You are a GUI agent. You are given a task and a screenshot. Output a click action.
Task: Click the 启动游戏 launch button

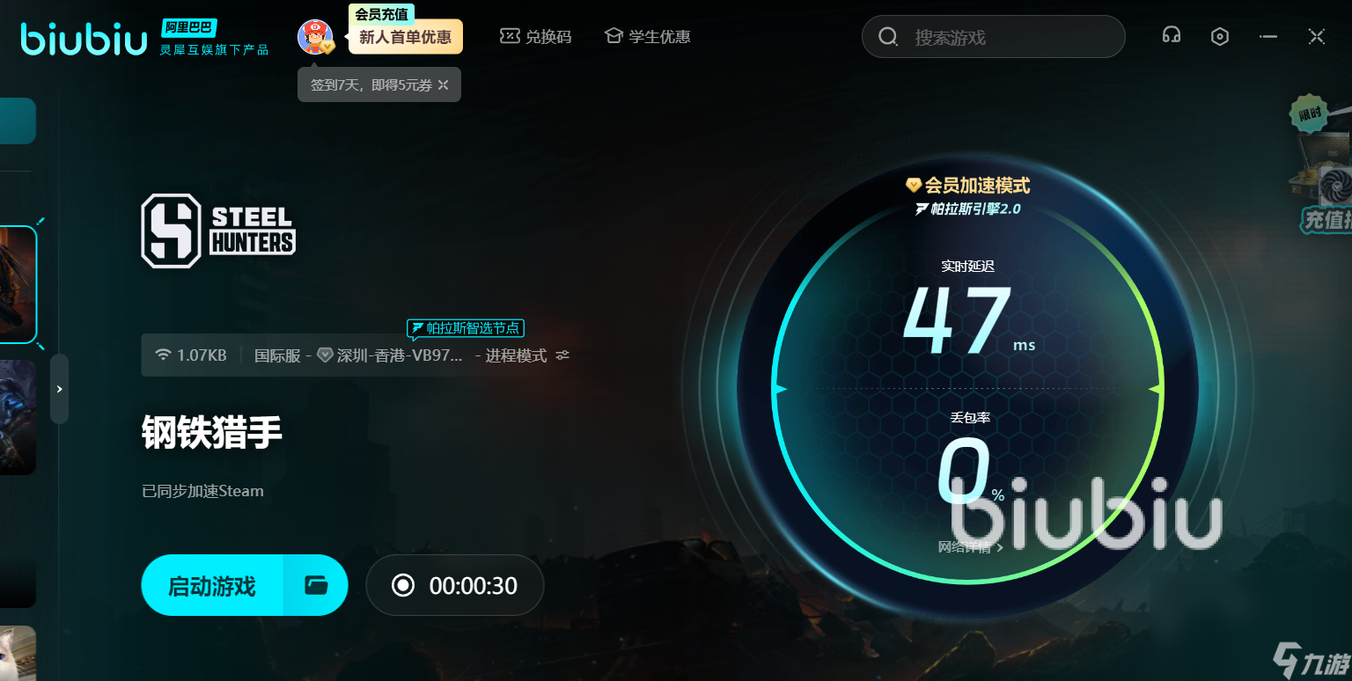click(212, 585)
